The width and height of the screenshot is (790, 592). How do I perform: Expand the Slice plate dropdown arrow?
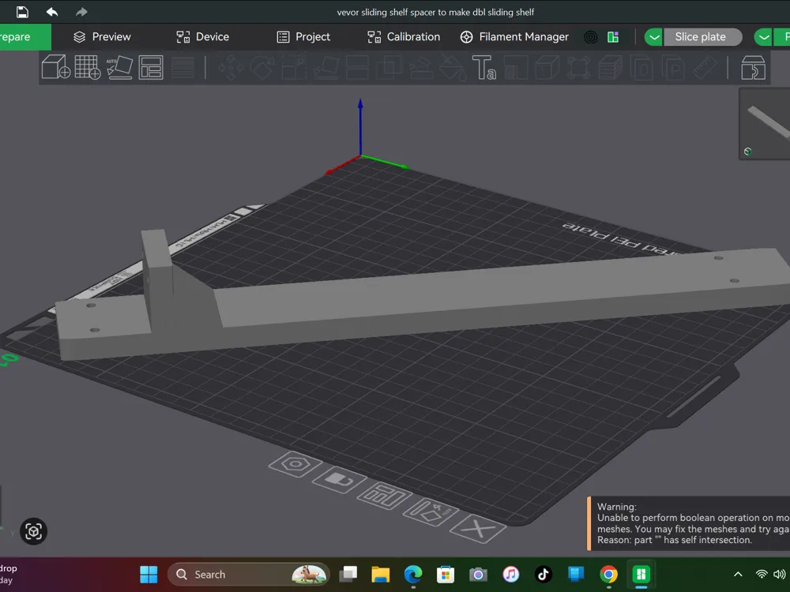pyautogui.click(x=653, y=37)
